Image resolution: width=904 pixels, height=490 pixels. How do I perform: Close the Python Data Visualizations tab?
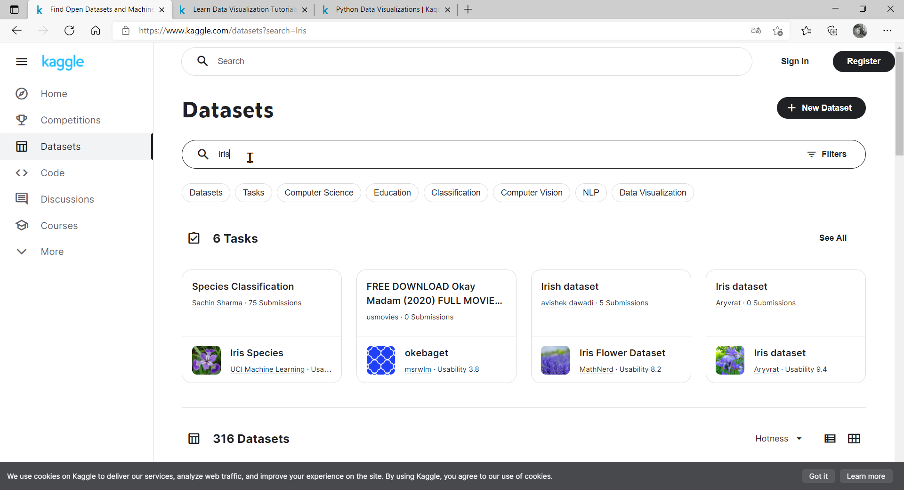point(447,9)
